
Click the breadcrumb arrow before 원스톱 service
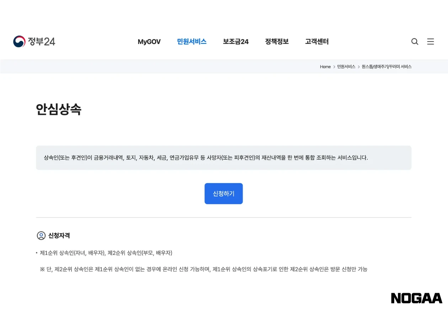(x=358, y=67)
